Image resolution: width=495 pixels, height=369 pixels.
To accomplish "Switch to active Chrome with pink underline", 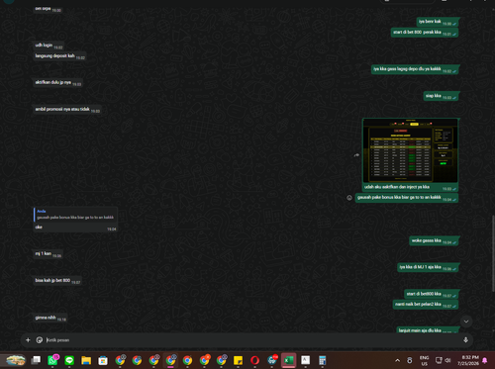I will pyautogui.click(x=170, y=360).
